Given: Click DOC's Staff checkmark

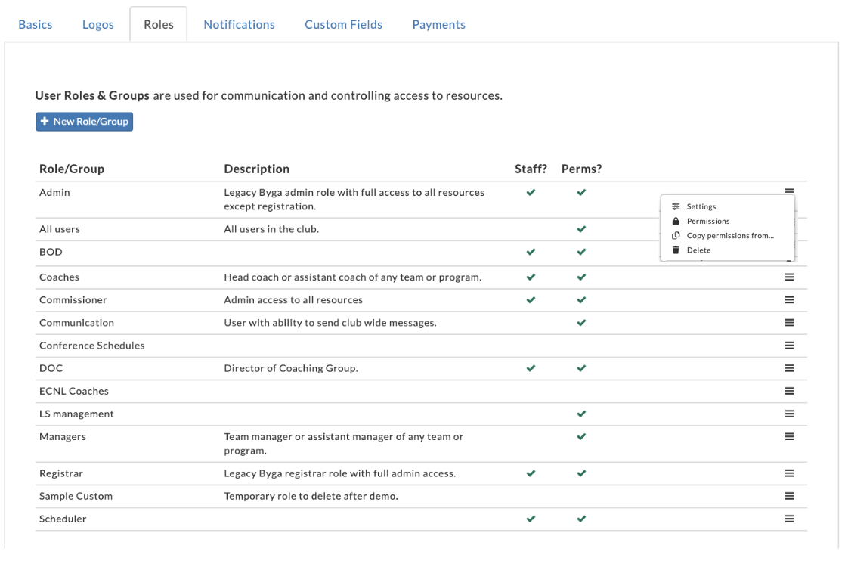Looking at the screenshot, I should 531,368.
